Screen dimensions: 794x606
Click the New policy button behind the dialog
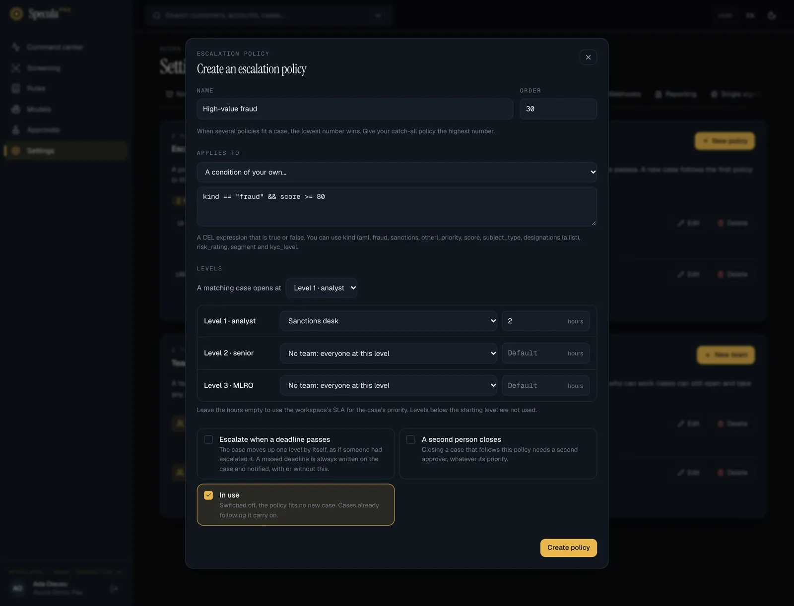pyautogui.click(x=725, y=141)
